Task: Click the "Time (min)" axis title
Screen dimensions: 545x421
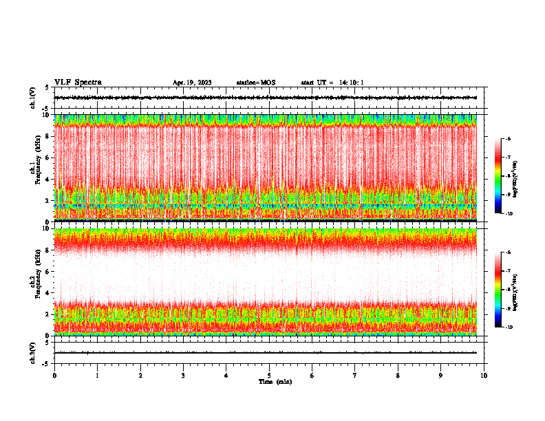Action: click(x=275, y=382)
